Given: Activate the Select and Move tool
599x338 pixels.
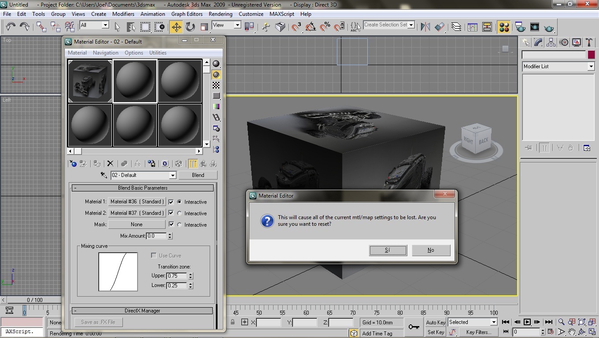Looking at the screenshot, I should click(x=176, y=27).
